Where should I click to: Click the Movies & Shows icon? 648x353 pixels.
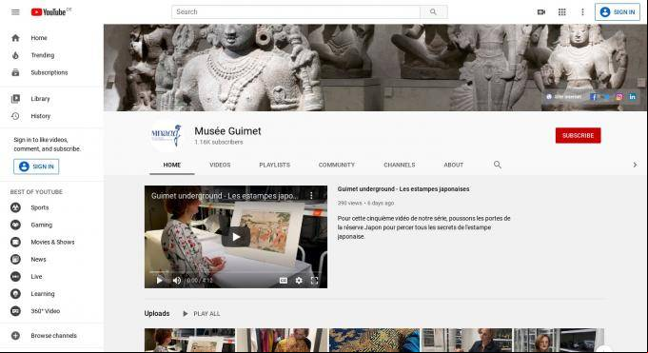pyautogui.click(x=16, y=243)
